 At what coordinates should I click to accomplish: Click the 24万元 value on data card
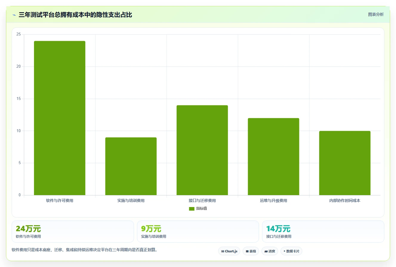(x=28, y=229)
